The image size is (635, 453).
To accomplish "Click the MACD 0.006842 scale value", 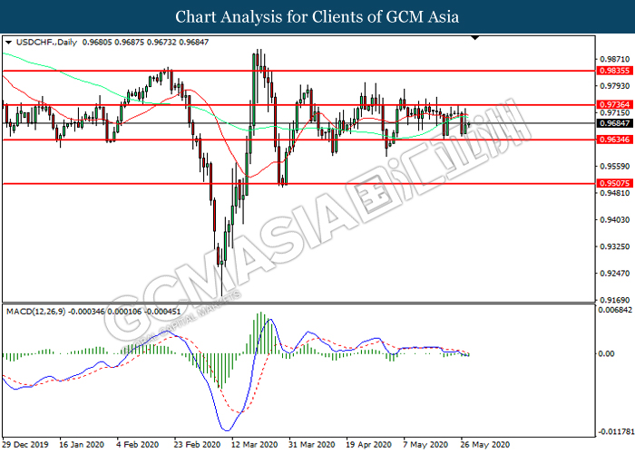I will [614, 311].
